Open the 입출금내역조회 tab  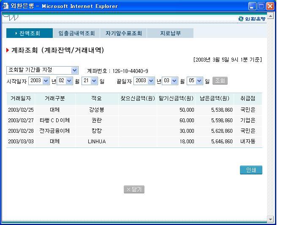coord(76,33)
